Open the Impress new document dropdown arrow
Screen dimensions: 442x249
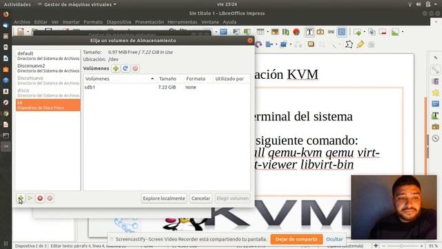pyautogui.click(x=28, y=32)
